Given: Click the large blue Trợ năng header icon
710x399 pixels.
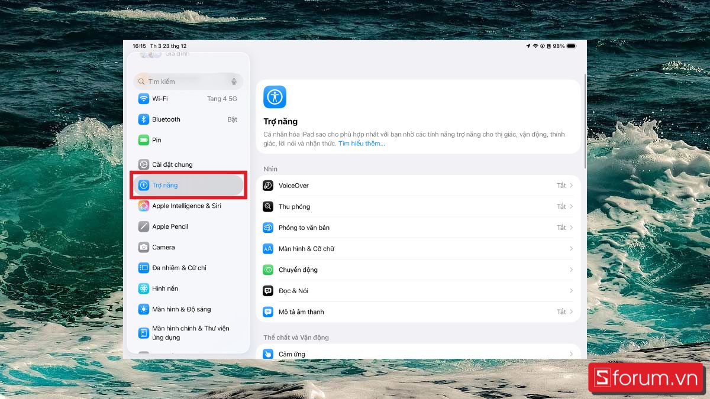Looking at the screenshot, I should pyautogui.click(x=275, y=97).
